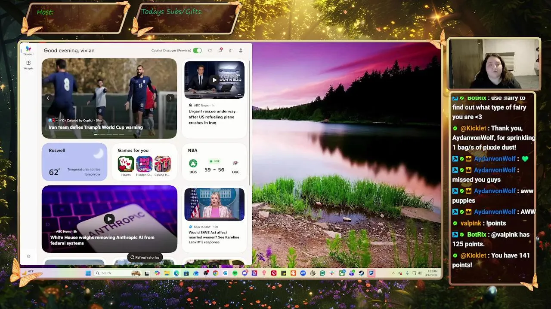
Task: Click the microphone tray icon
Action: (407, 273)
